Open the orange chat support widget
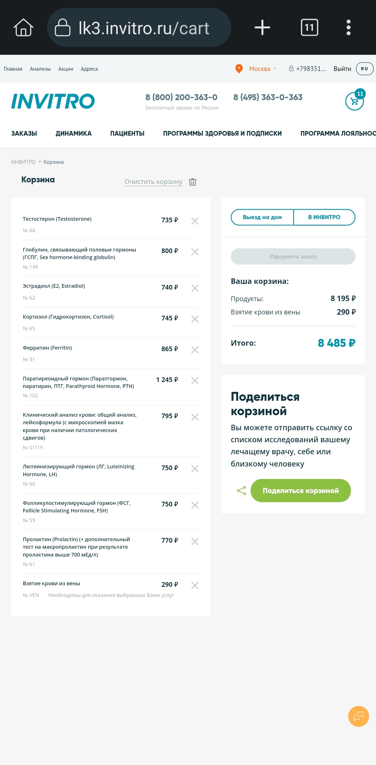This screenshot has width=376, height=765. 358,716
